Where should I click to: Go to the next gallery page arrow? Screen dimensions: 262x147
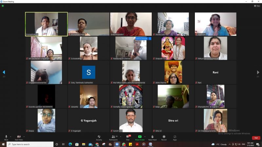click(x=258, y=72)
